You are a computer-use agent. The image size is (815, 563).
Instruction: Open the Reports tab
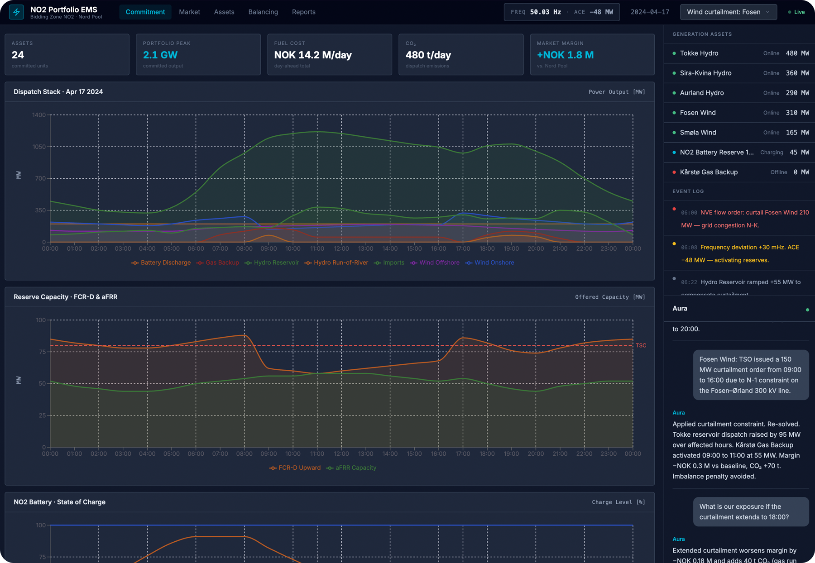click(x=304, y=12)
